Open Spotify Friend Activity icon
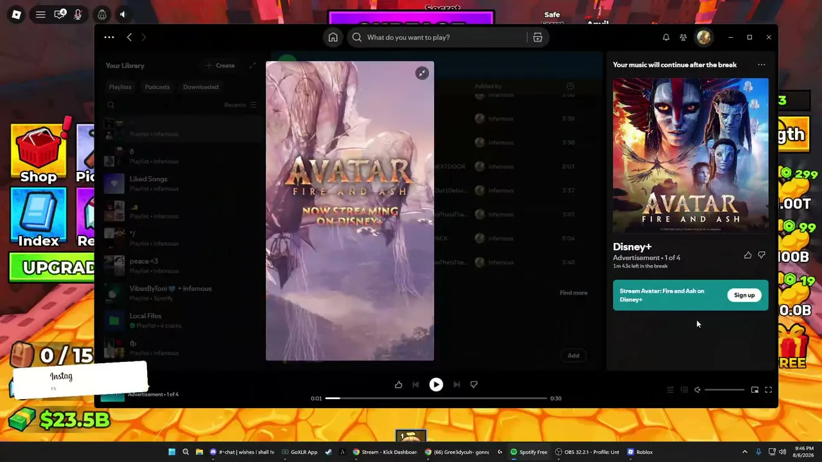This screenshot has width=822, height=462. coord(683,37)
